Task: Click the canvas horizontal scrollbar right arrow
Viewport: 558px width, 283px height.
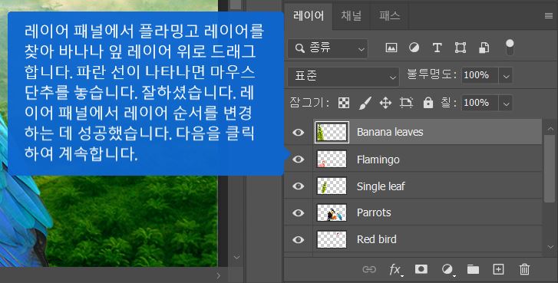Action: click(x=218, y=275)
